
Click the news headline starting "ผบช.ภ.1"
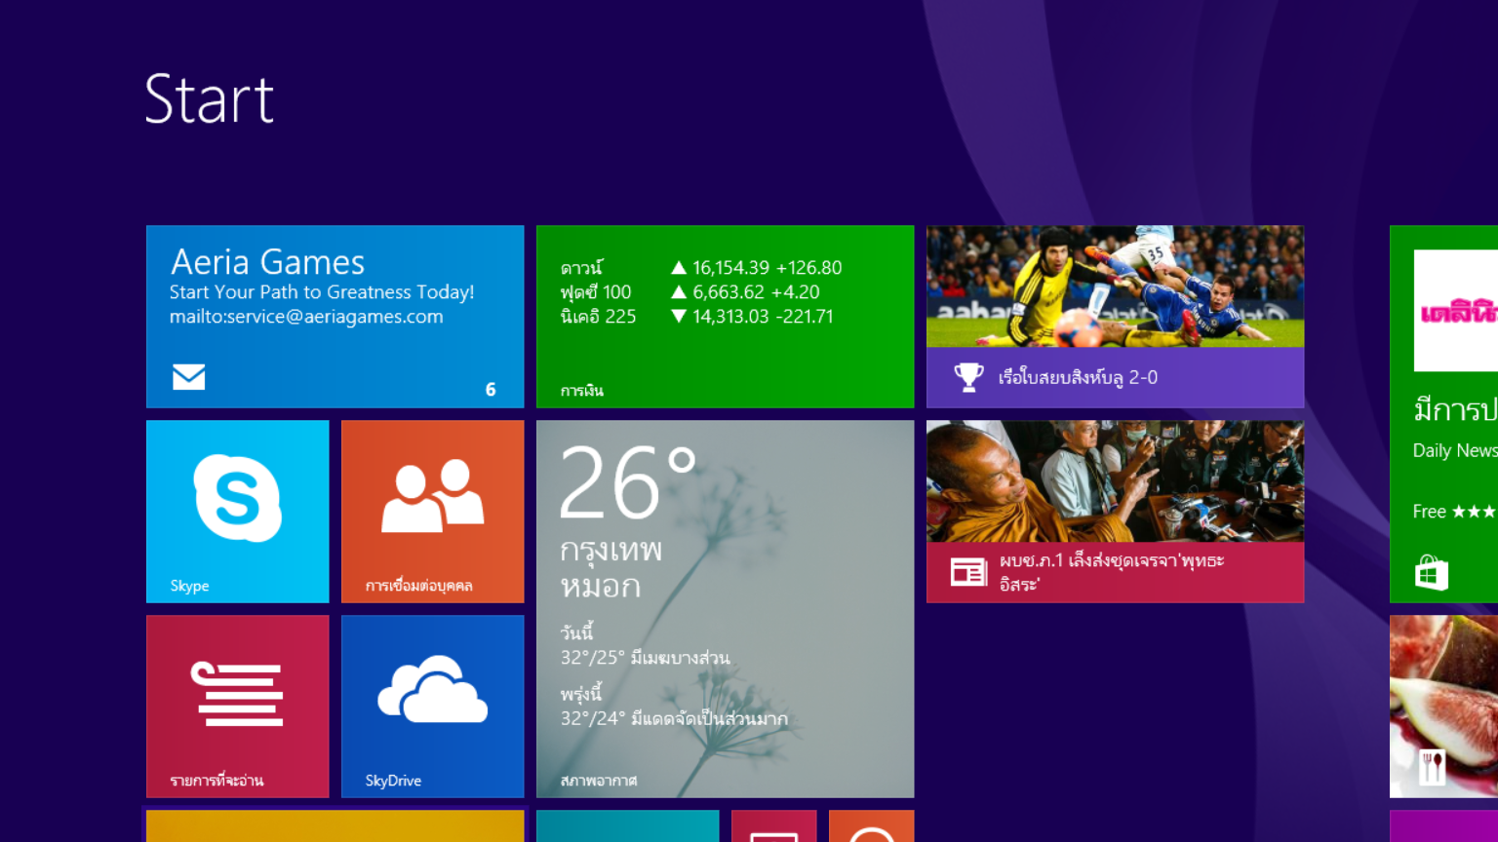tap(1112, 572)
